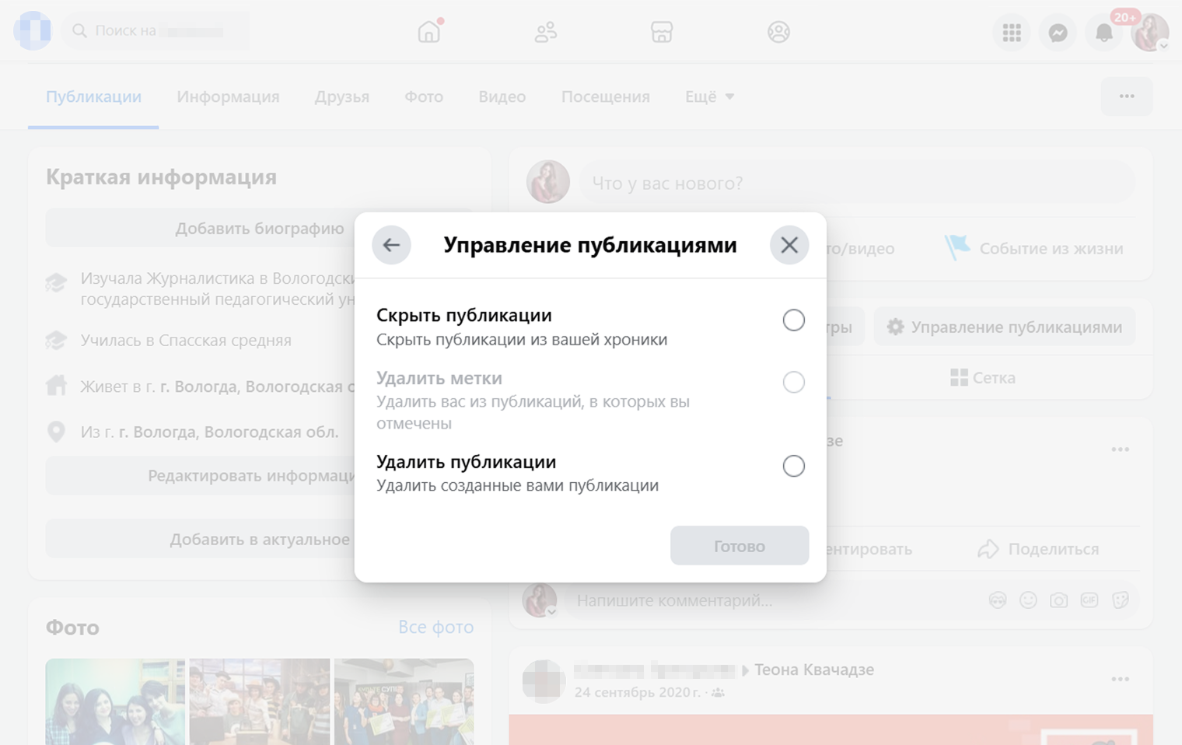
Task: Click Событие из жизни flag option
Action: [1034, 249]
